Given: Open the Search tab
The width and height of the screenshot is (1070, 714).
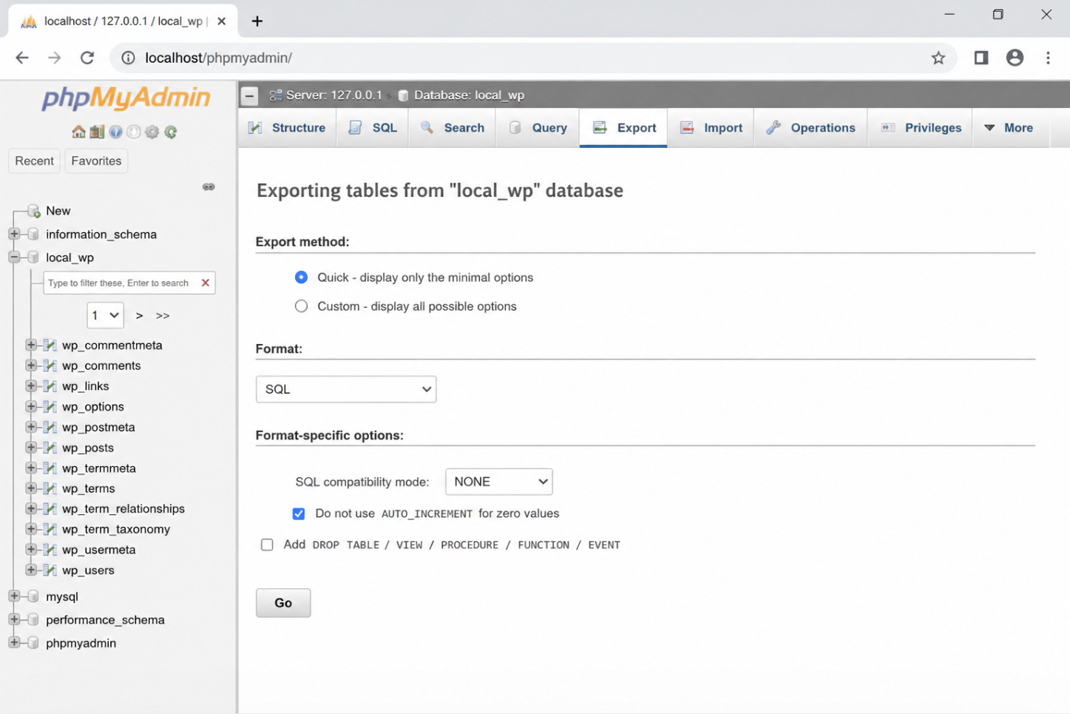Looking at the screenshot, I should point(453,128).
